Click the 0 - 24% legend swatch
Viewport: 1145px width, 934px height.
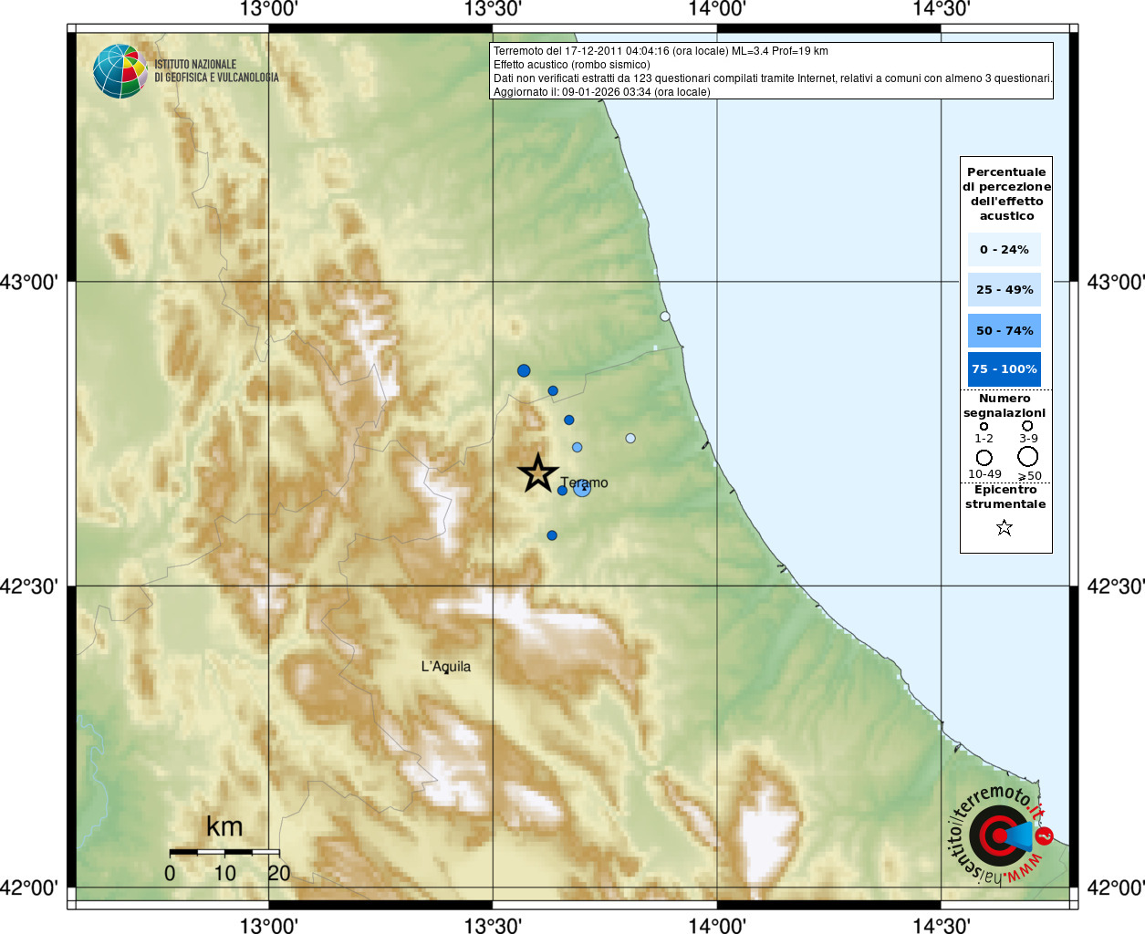click(1004, 249)
